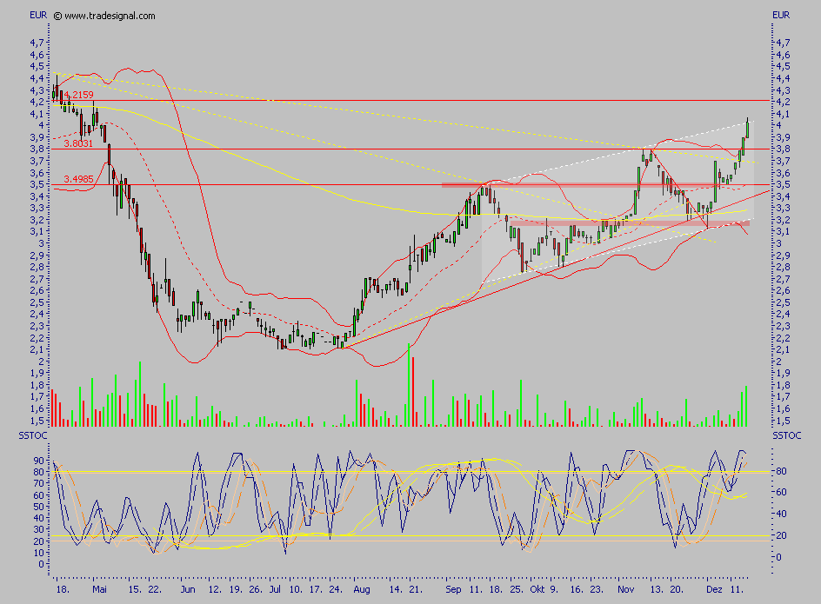Click the Aug month marker on time axis
Screen dimensions: 821x604
(362, 588)
